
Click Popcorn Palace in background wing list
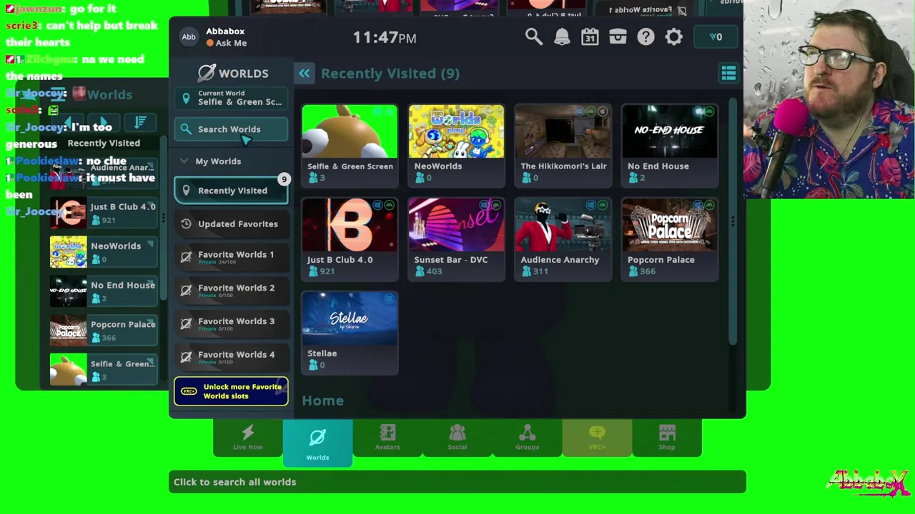click(104, 331)
